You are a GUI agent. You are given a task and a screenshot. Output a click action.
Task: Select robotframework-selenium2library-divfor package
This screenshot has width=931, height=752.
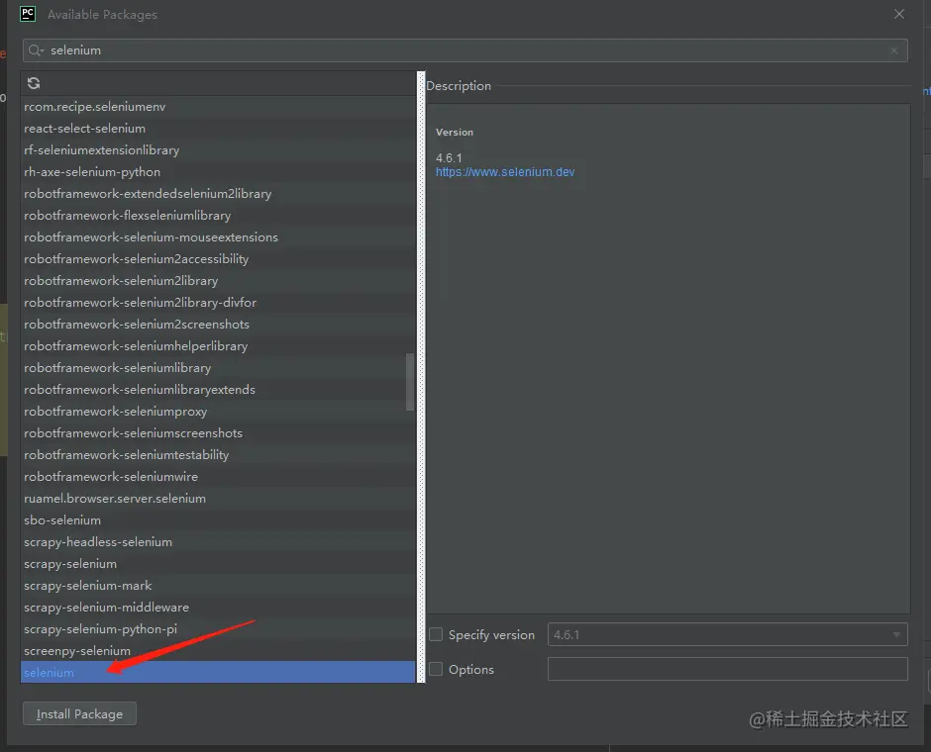pos(218,303)
